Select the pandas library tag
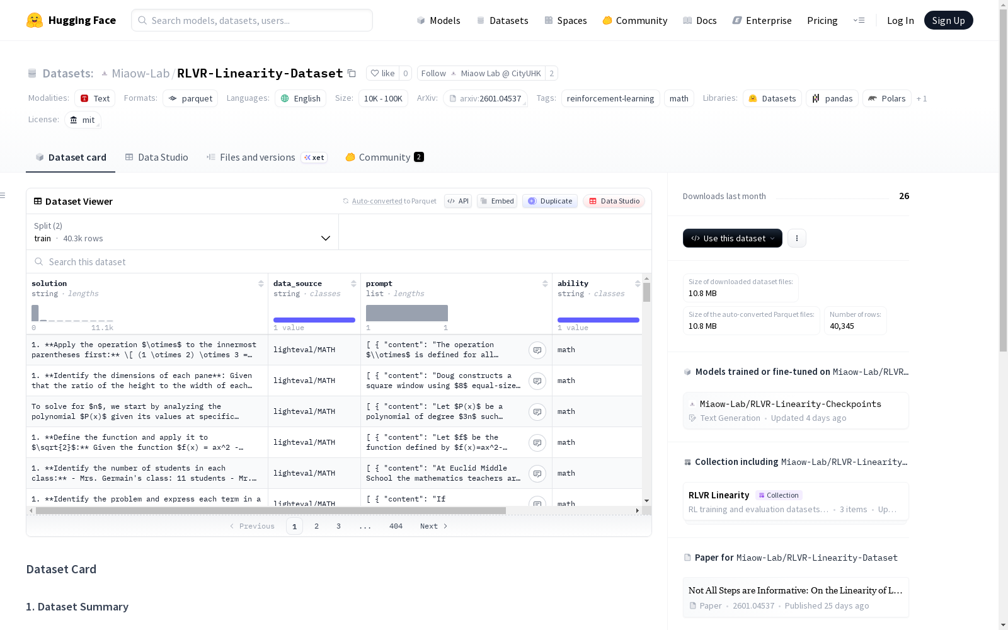This screenshot has height=630, width=1008. (x=832, y=99)
